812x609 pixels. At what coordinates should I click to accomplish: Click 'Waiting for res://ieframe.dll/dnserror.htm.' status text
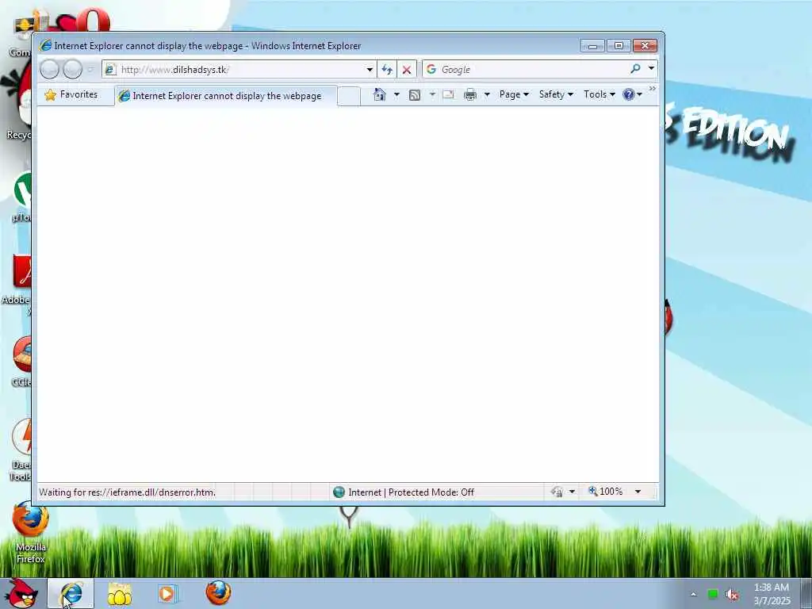point(128,492)
